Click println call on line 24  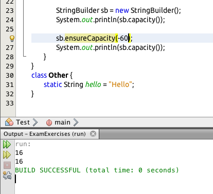105,20
